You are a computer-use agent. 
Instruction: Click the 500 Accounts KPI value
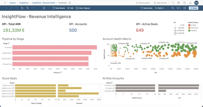pos(73,30)
